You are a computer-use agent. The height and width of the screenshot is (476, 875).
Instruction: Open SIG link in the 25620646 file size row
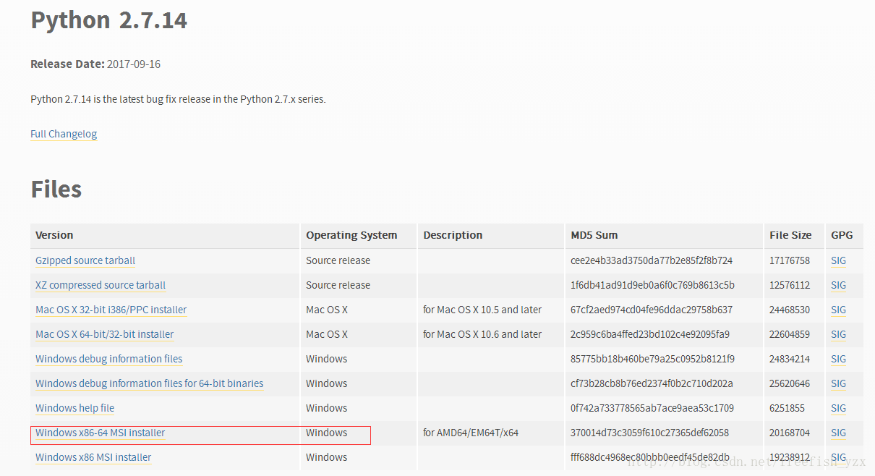(838, 383)
